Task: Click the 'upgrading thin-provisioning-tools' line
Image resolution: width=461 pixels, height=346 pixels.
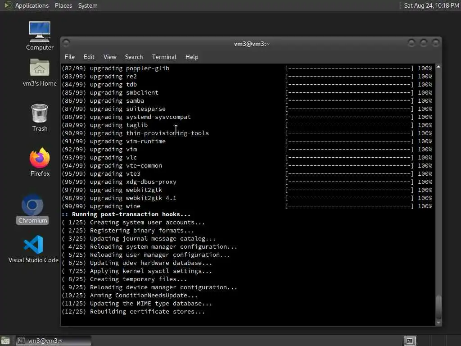Action: tap(135, 133)
